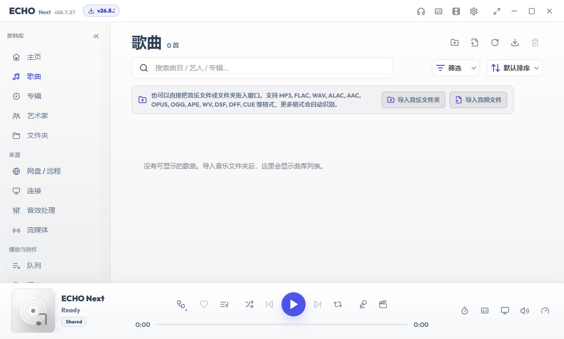Toggle shuffle playback
Viewport: 564px width, 339px height.
pyautogui.click(x=249, y=304)
